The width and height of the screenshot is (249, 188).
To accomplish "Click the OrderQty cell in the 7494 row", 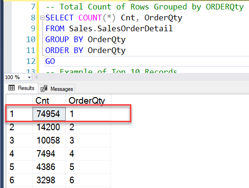I will (x=88, y=153).
